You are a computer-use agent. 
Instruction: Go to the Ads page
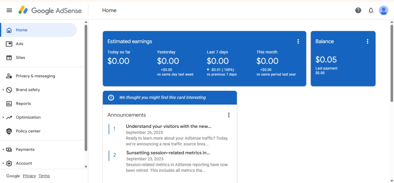[x=19, y=44]
